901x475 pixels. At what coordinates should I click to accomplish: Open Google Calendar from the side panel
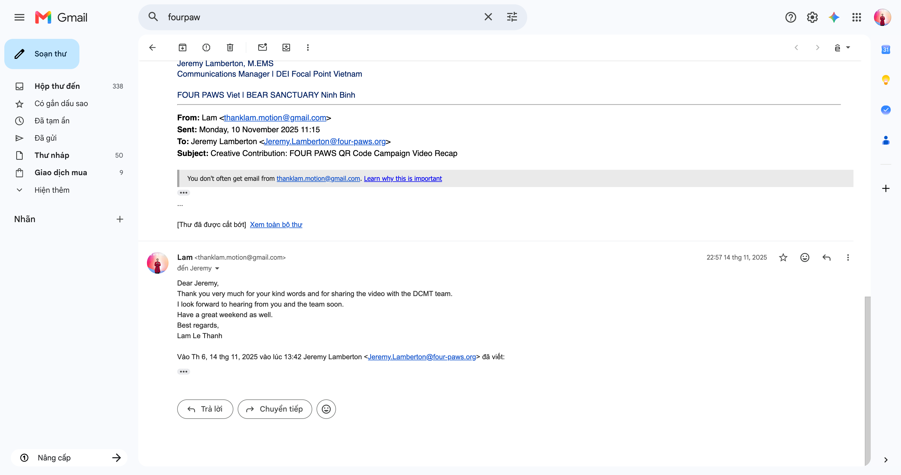click(x=886, y=49)
